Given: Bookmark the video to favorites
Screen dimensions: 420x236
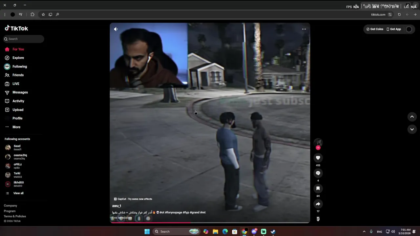Looking at the screenshot, I should point(318,188).
